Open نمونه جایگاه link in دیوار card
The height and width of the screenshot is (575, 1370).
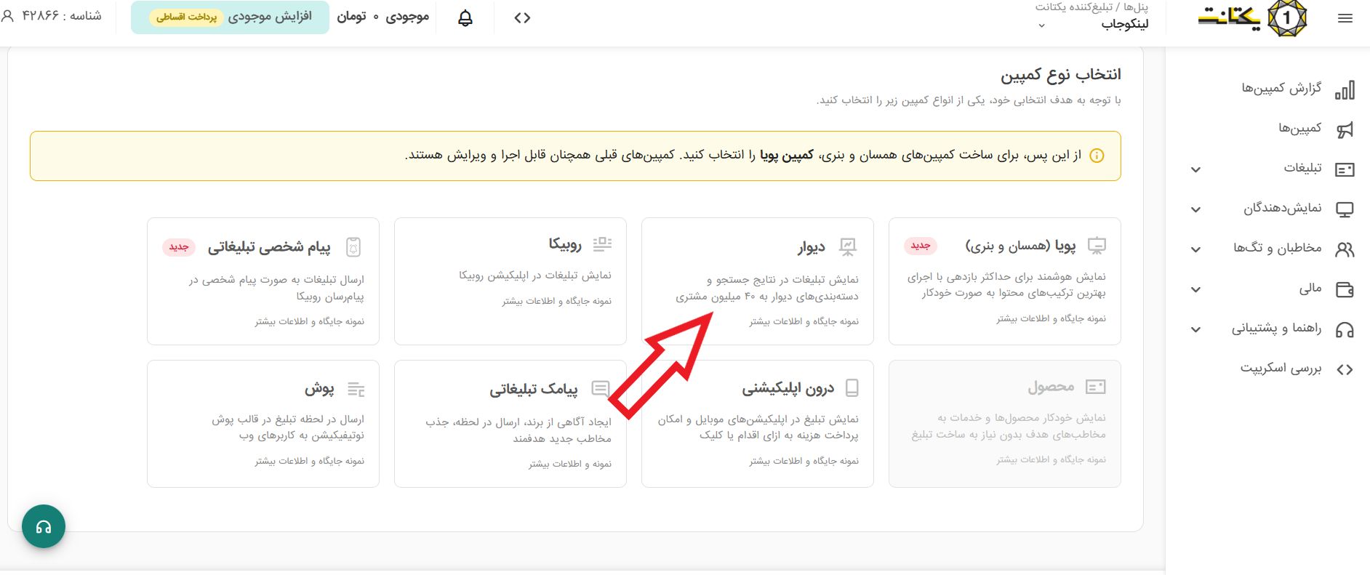[x=804, y=321]
